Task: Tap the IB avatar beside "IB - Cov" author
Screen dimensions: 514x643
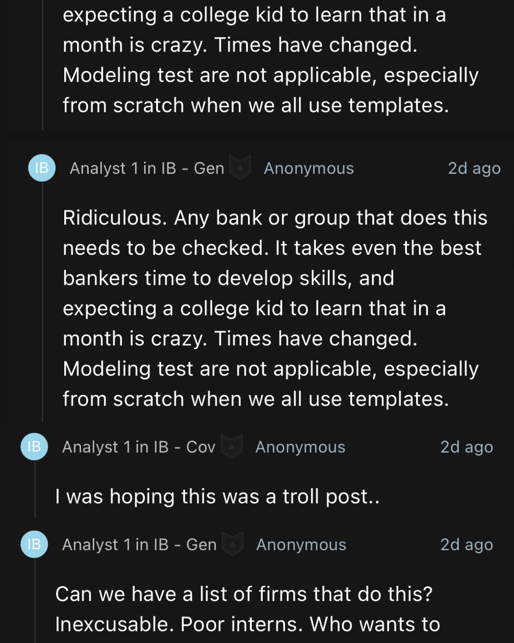Action: tap(34, 446)
